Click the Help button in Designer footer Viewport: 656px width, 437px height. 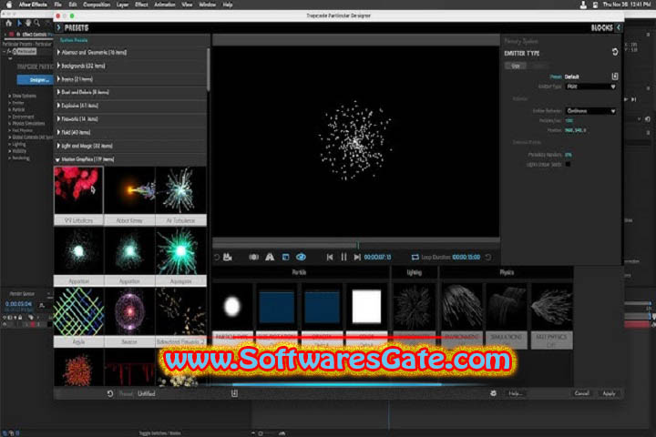pyautogui.click(x=516, y=393)
